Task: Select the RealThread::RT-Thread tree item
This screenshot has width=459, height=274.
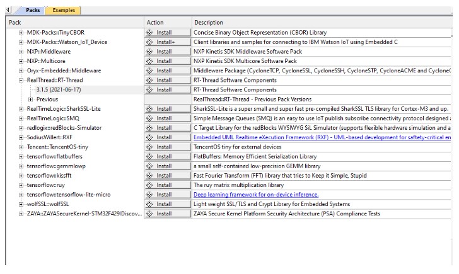Action: tap(55, 80)
